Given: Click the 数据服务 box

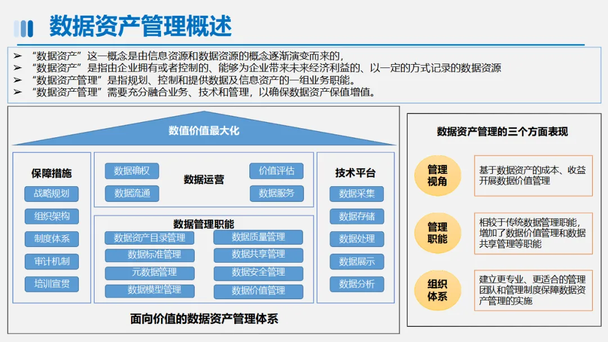Looking at the screenshot, I should pos(276,193).
